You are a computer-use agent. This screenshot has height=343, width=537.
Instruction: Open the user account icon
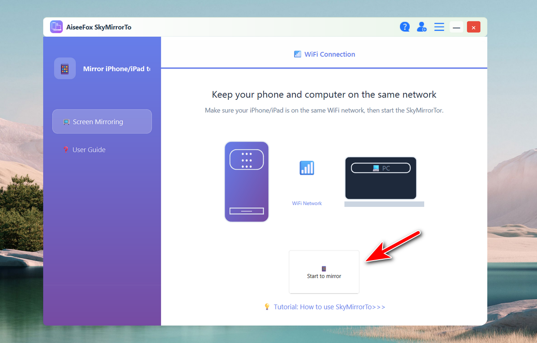pos(422,27)
